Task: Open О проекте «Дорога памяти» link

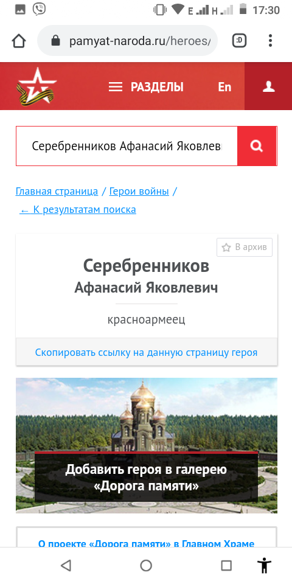Action: (x=147, y=544)
